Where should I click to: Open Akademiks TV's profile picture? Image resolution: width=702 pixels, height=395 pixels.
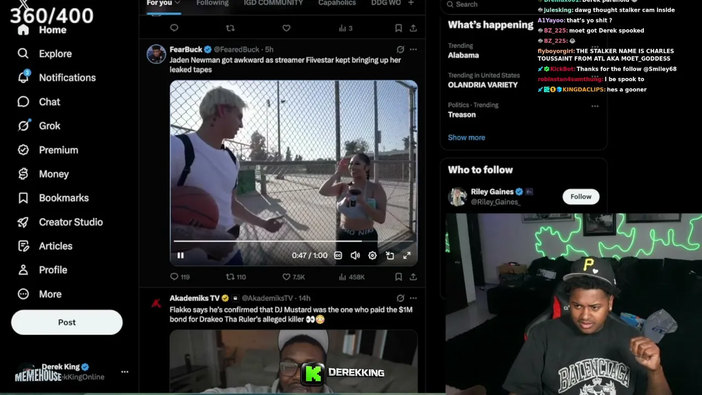pos(156,302)
